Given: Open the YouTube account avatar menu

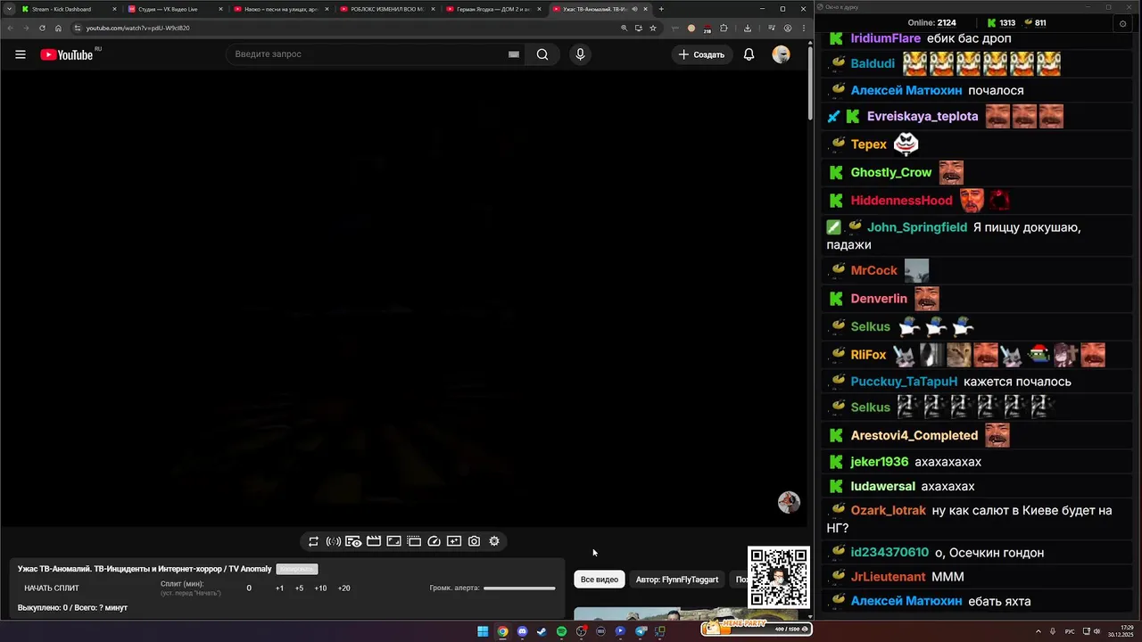Looking at the screenshot, I should pos(782,54).
